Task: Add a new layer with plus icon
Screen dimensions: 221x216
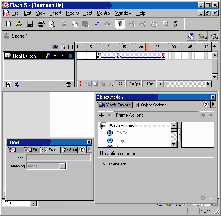Action: tap(9, 85)
